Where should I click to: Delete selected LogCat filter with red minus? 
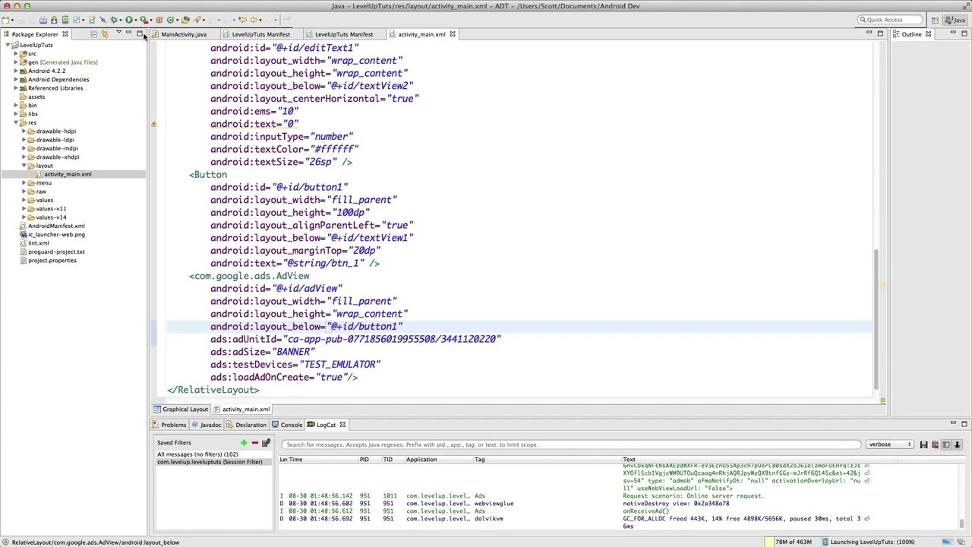click(254, 443)
